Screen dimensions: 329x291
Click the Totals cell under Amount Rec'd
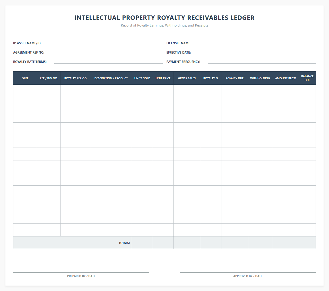[285, 243]
